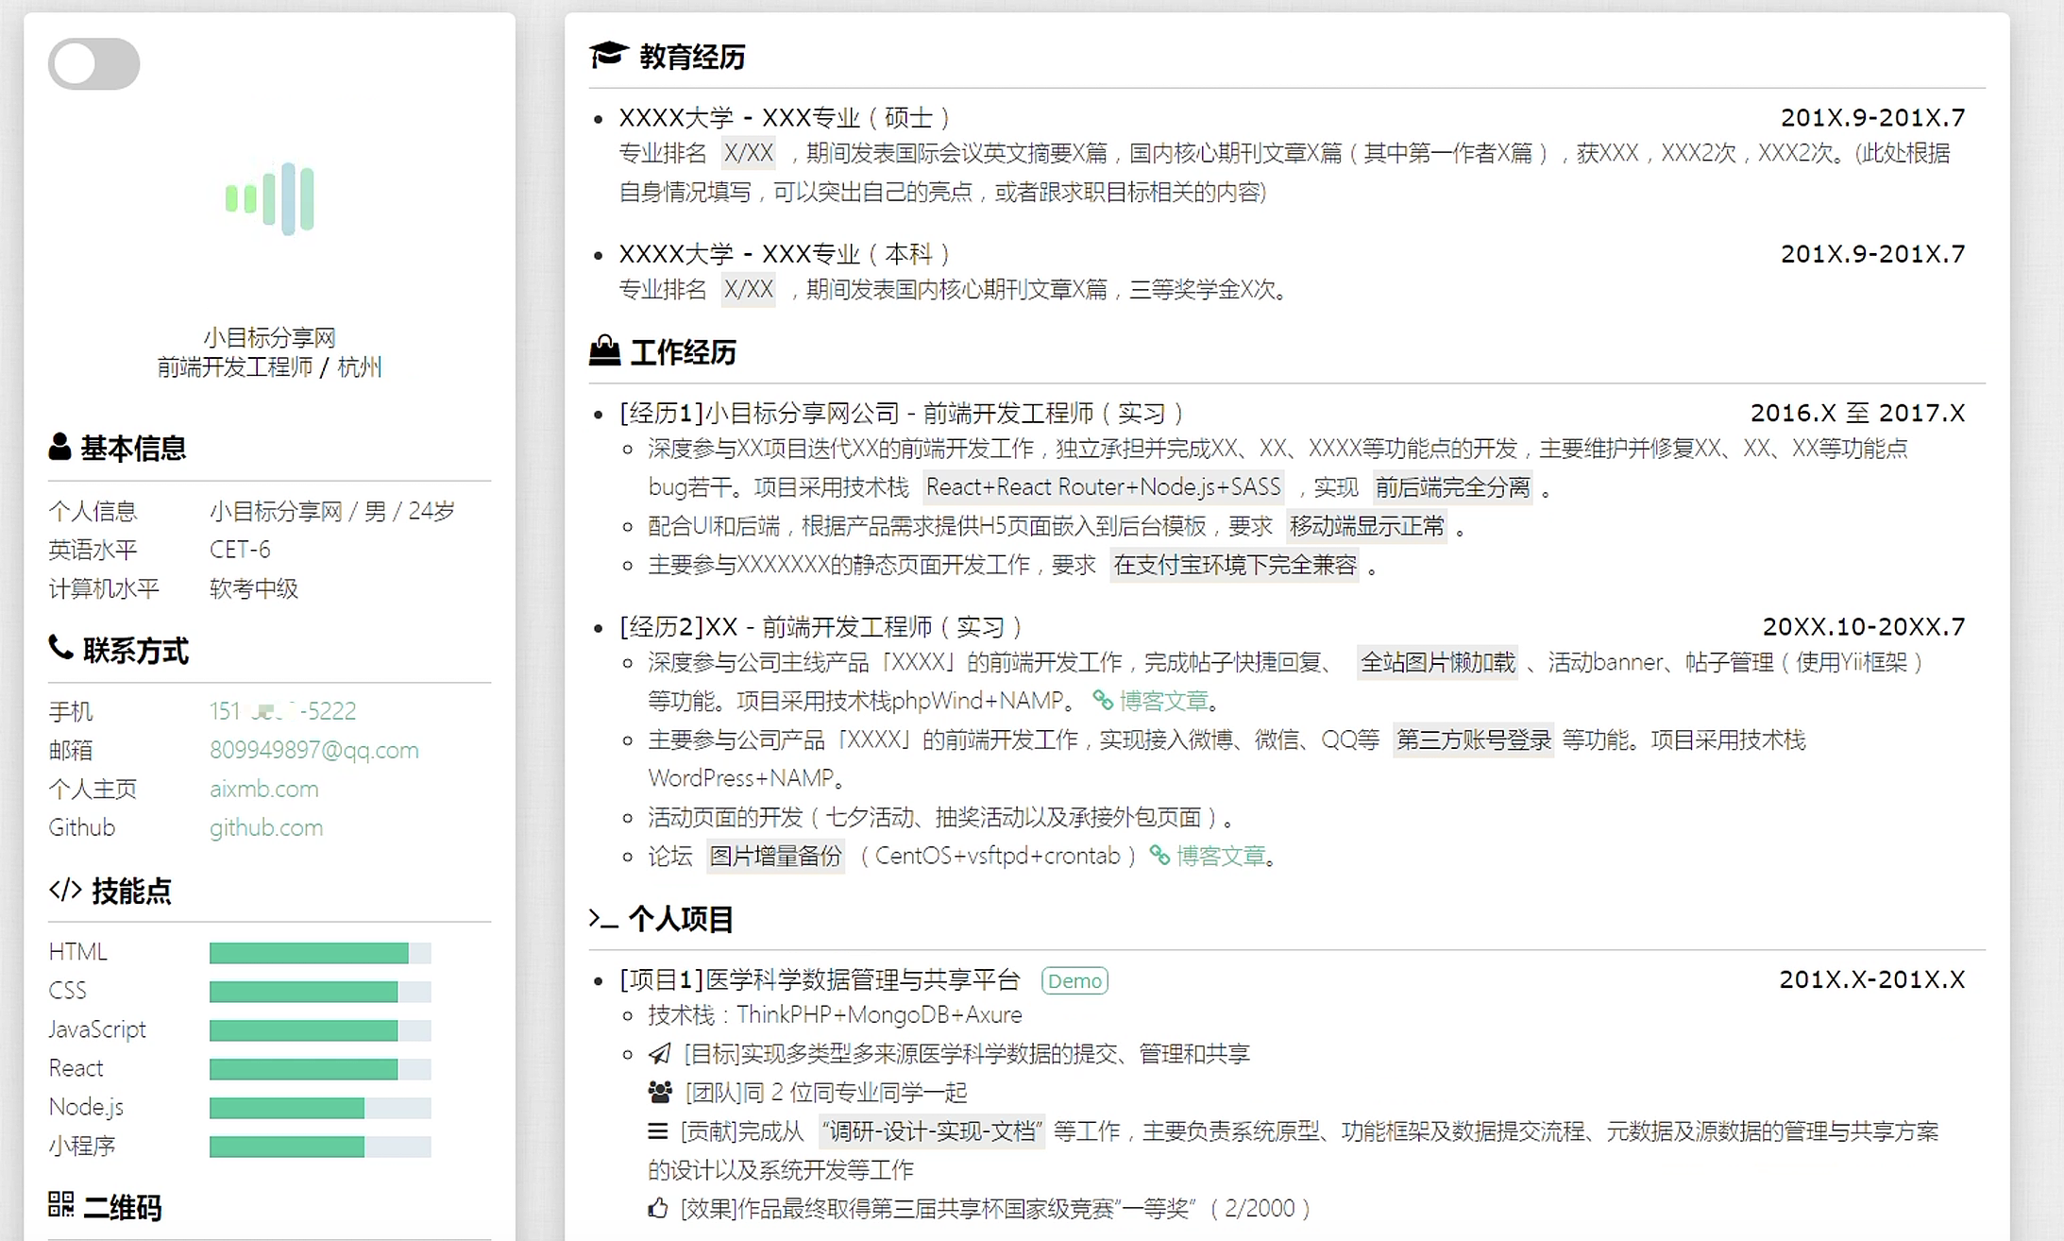
Task: Click the 联系方式 heading
Action: point(135,650)
